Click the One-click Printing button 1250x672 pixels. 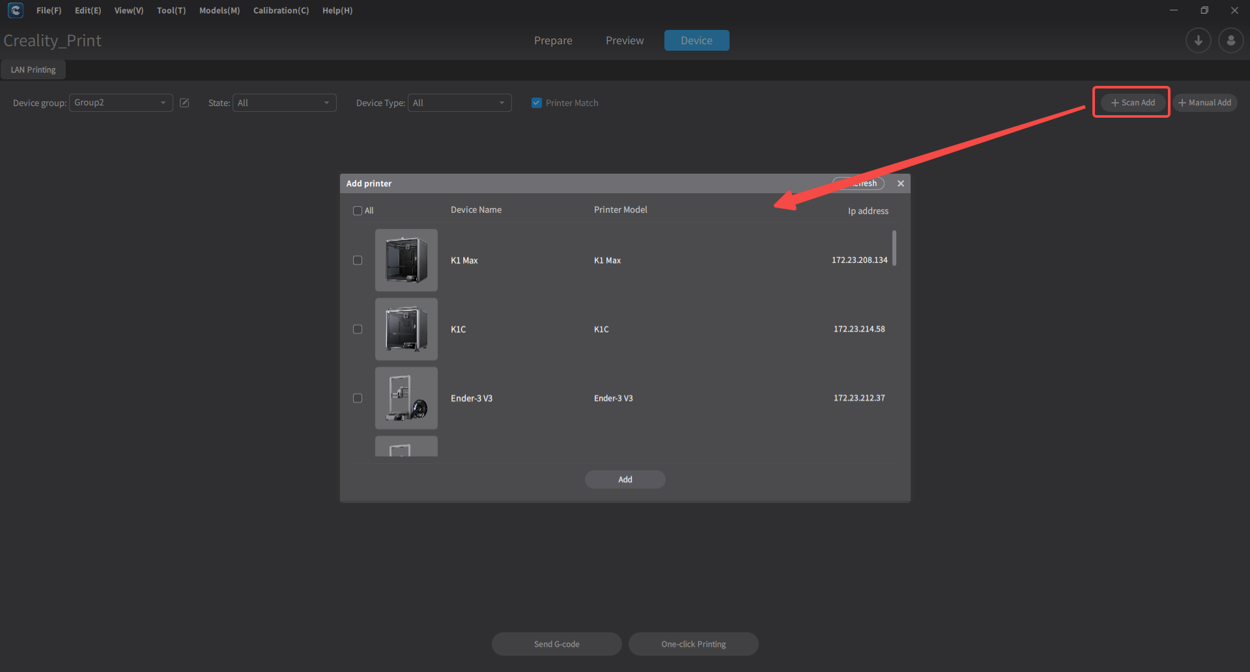pos(694,644)
